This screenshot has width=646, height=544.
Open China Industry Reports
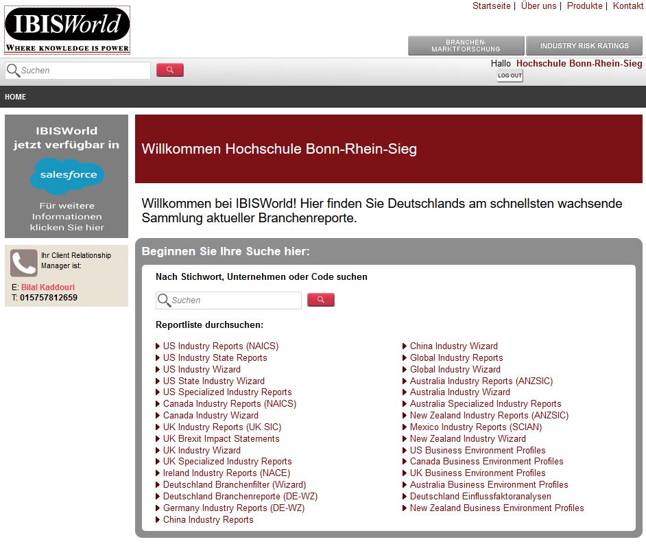click(x=208, y=520)
